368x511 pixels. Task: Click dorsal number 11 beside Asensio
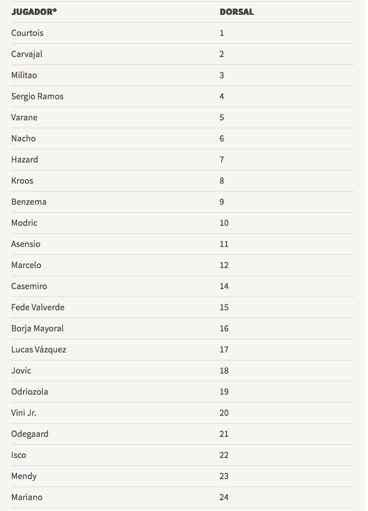(224, 244)
